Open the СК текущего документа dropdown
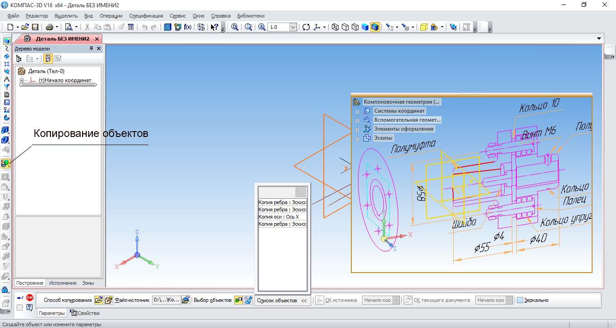Viewport: 616px width, 328px height. [x=509, y=300]
